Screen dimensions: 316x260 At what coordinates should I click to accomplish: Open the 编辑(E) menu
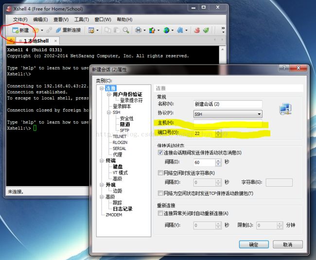[x=40, y=19]
